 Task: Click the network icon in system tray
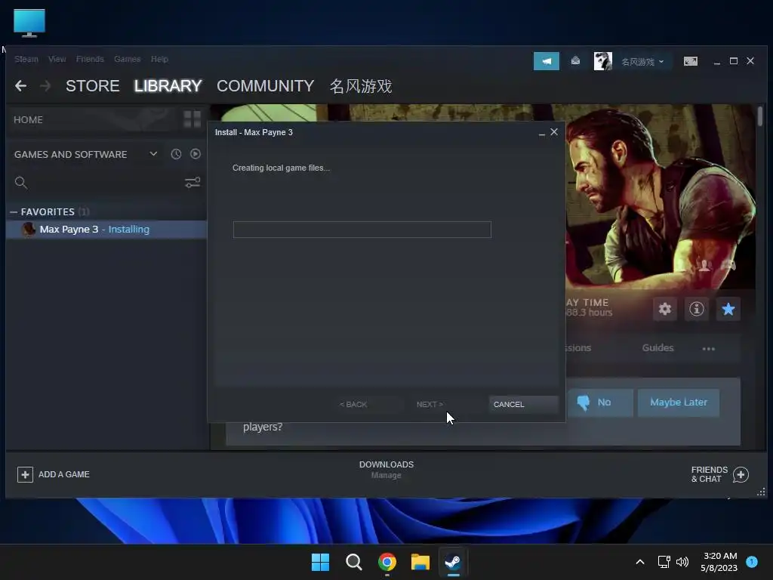[664, 562]
